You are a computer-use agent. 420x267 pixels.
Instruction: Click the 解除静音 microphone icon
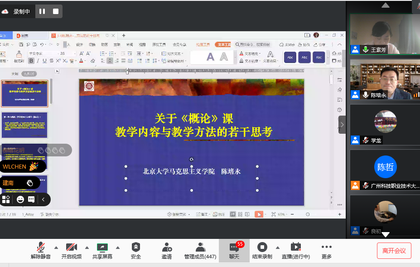[x=41, y=247]
